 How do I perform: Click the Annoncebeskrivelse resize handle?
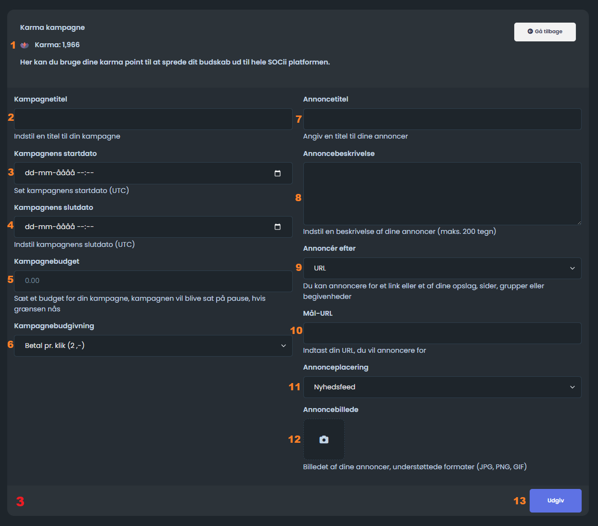tap(579, 222)
